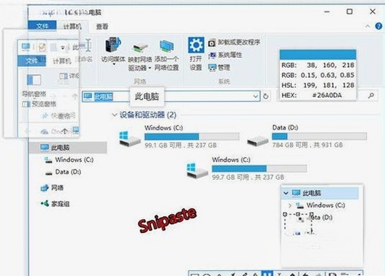Click the text 784 GB 可用, 共 931 GB
This screenshot has height=276, width=385.
point(307,145)
